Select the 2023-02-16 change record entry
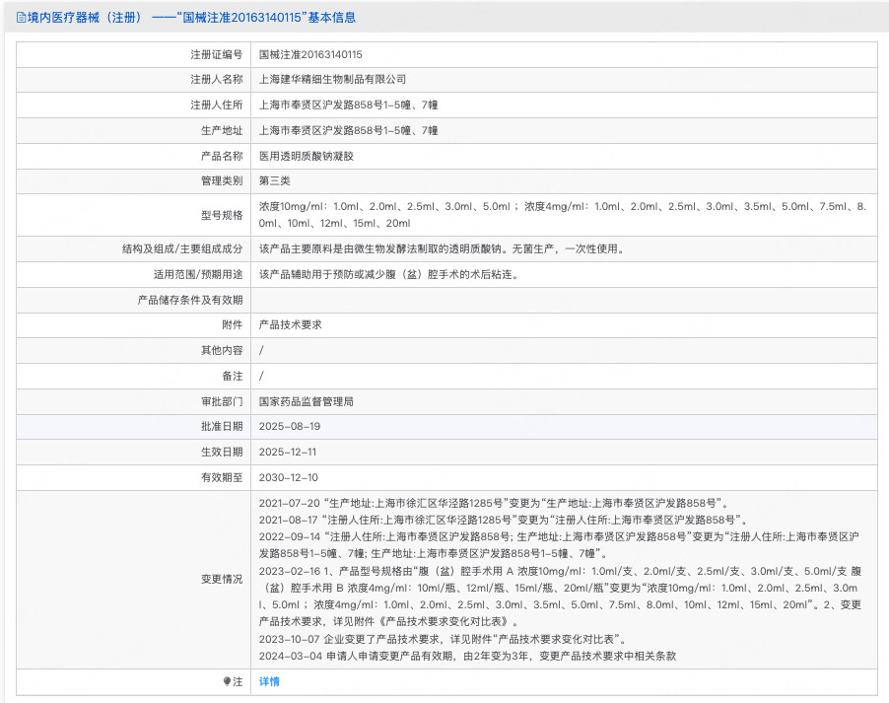The image size is (889, 703). point(561,597)
